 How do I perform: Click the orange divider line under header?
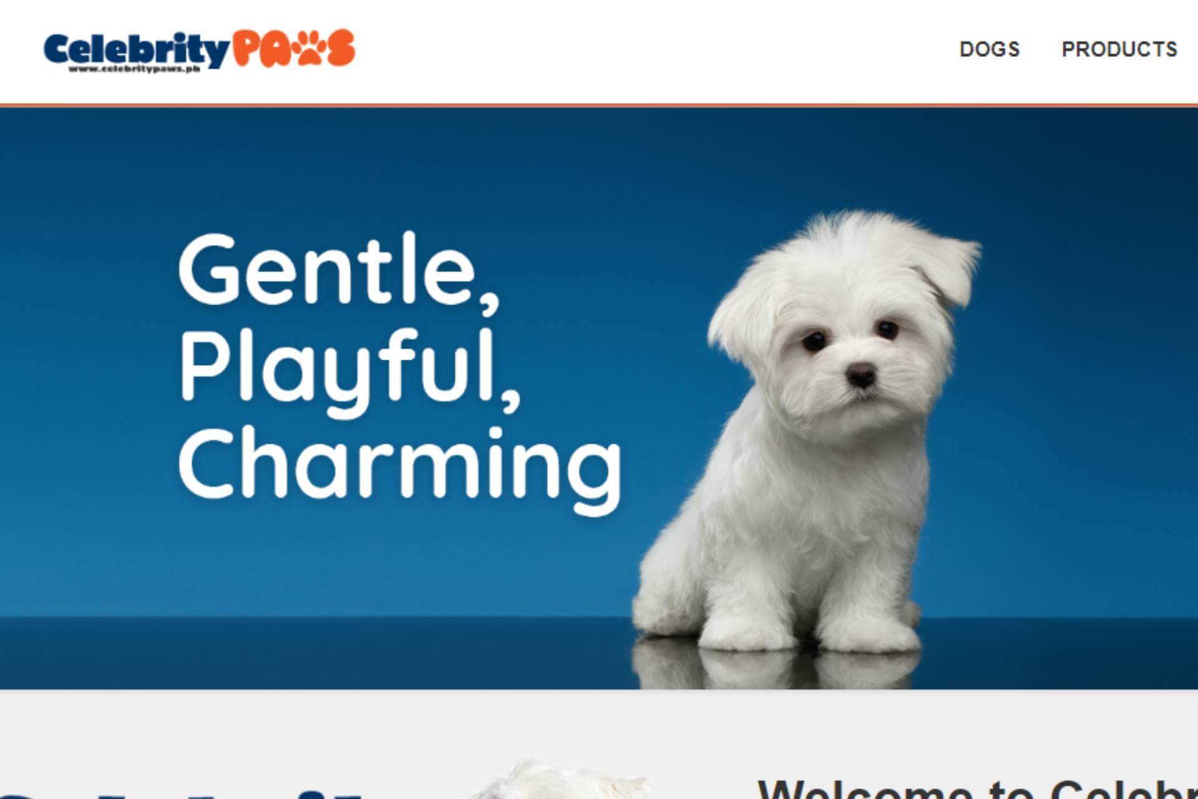(599, 105)
